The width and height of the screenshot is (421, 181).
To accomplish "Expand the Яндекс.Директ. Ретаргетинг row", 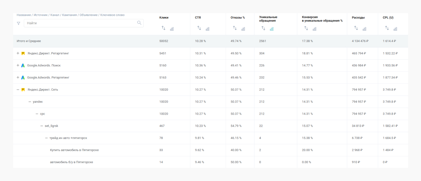I will 18,53.
